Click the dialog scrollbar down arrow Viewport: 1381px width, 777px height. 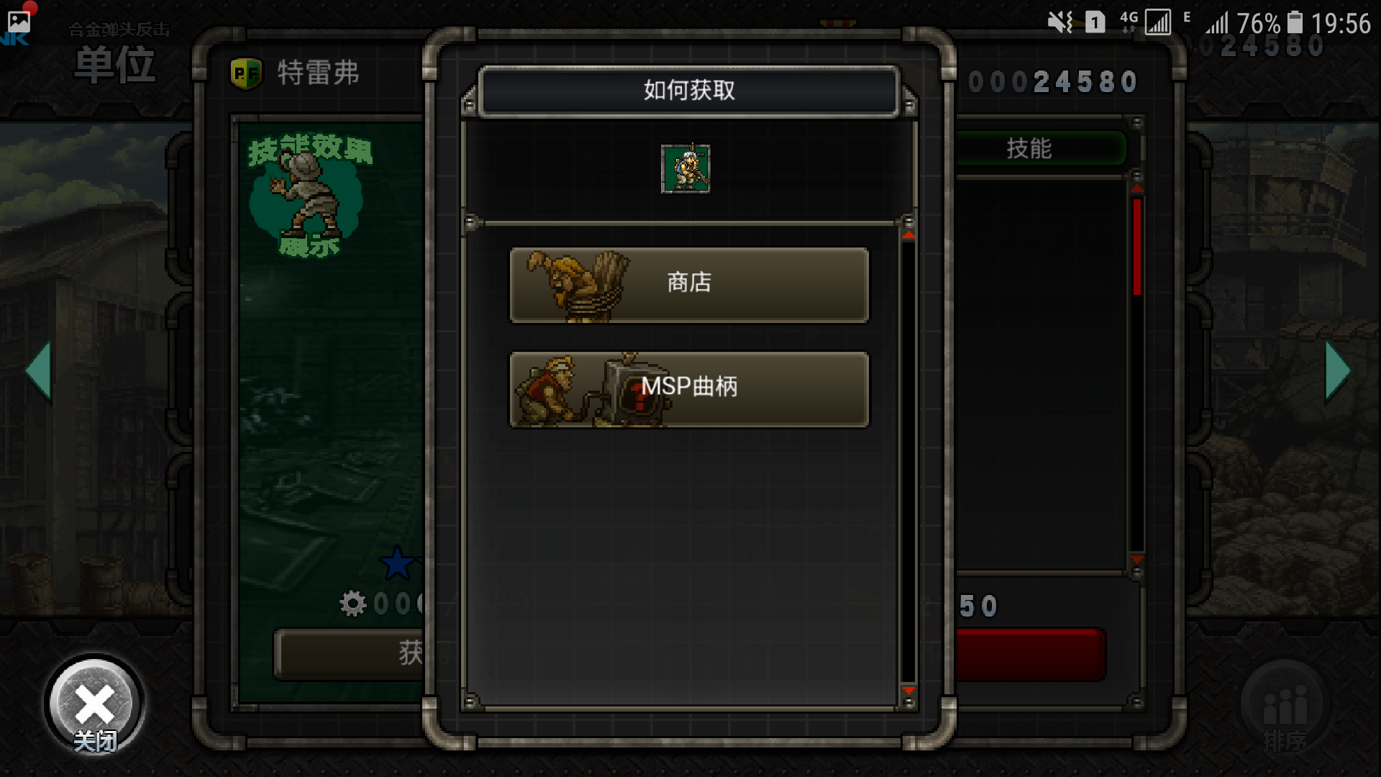pyautogui.click(x=909, y=691)
